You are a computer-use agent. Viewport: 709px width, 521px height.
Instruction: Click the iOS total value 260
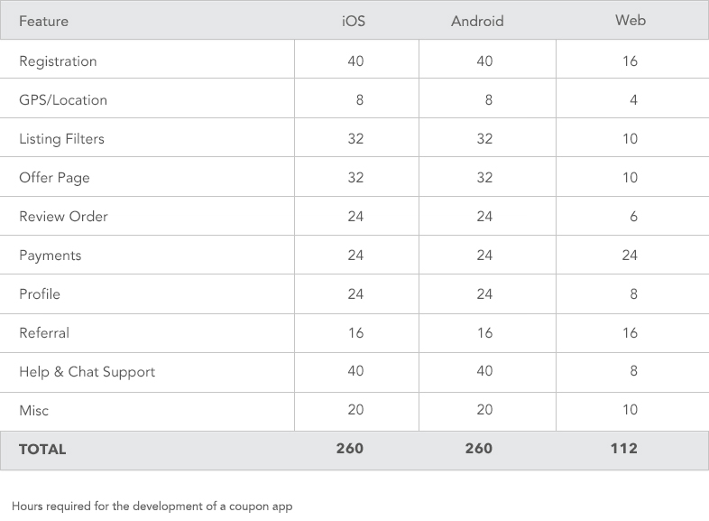349,448
